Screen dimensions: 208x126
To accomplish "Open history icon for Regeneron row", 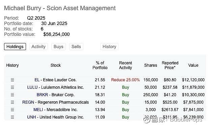I will pos(12,102).
